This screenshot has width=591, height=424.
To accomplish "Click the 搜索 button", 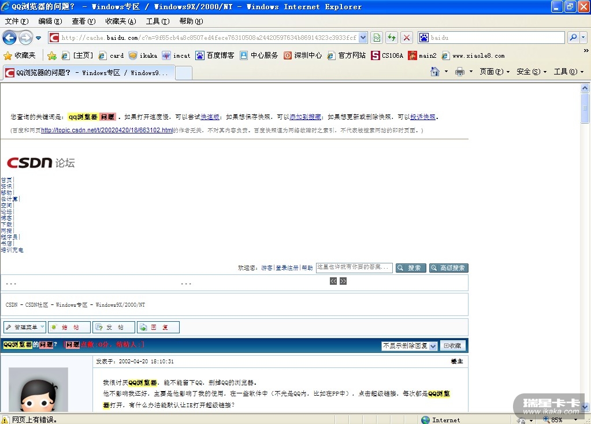I will pos(411,268).
